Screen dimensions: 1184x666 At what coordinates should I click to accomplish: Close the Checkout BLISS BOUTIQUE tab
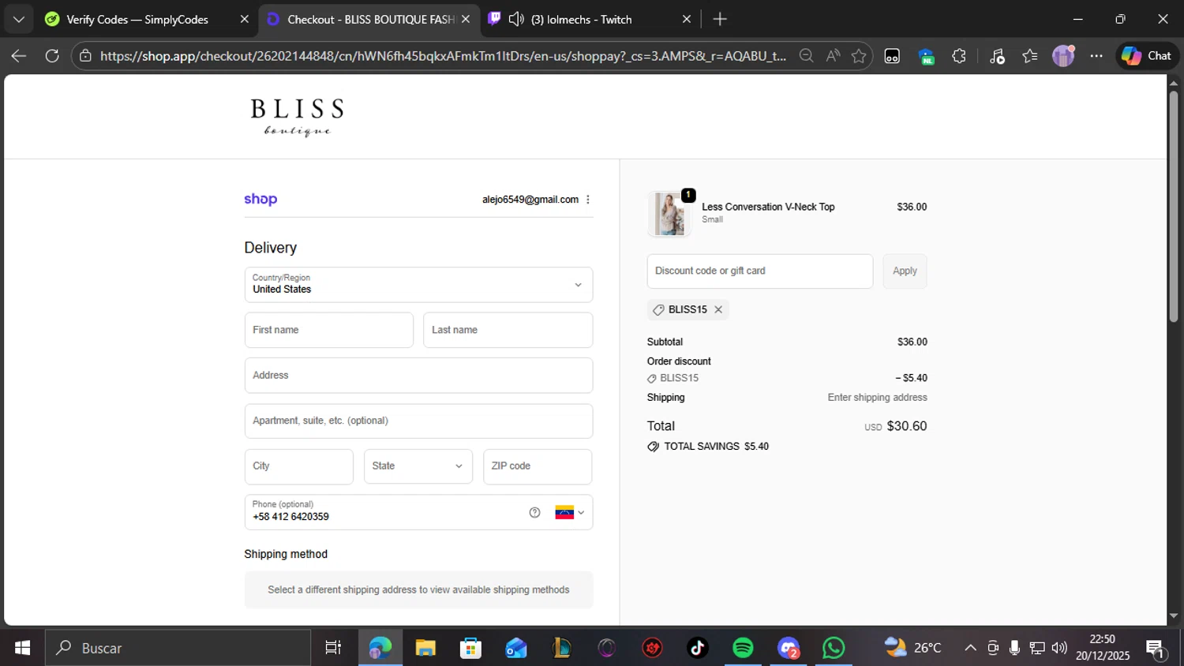click(x=466, y=19)
